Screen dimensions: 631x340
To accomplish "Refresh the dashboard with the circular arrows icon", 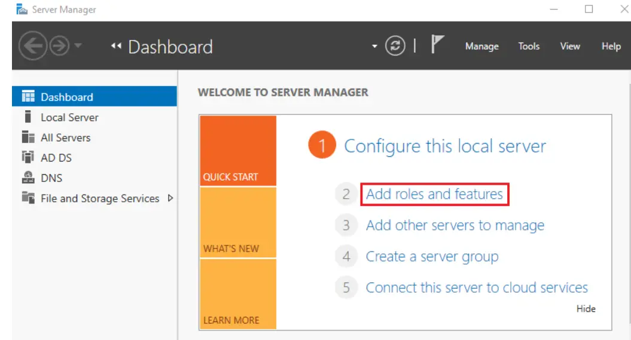I will (395, 46).
